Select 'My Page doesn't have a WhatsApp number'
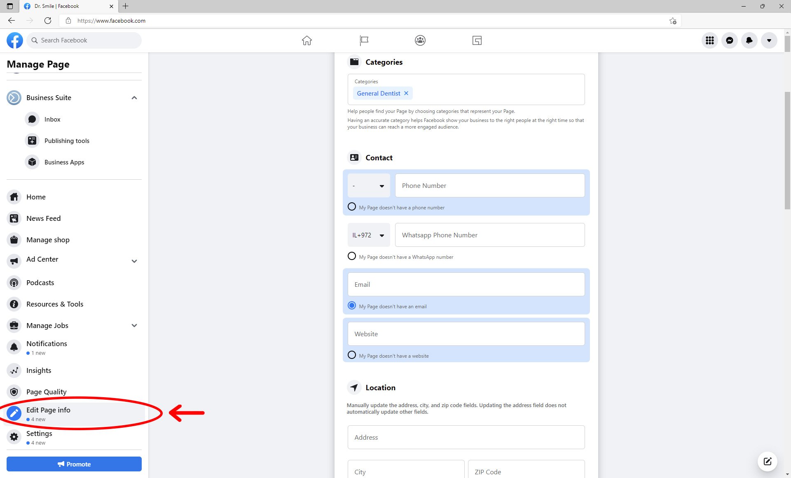The image size is (791, 478). point(352,256)
